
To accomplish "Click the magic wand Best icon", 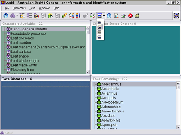I will point(50,16).
